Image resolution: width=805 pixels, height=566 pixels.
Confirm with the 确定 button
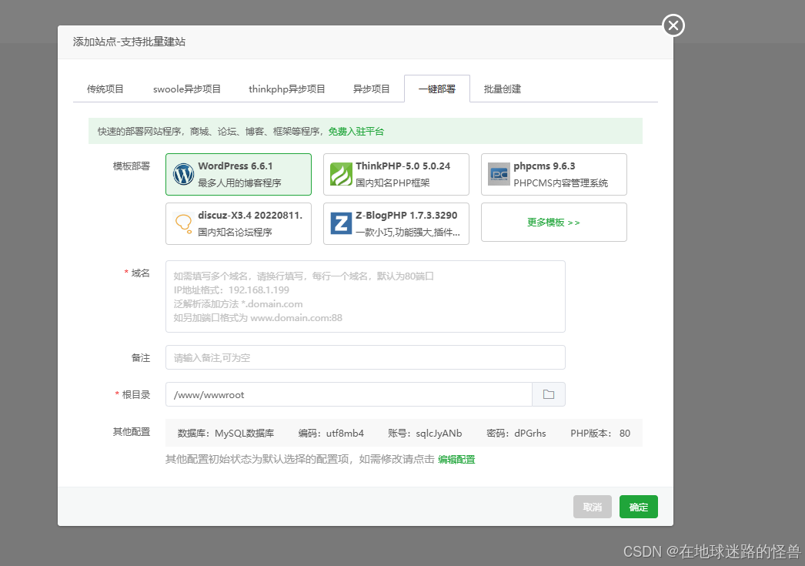click(x=639, y=507)
